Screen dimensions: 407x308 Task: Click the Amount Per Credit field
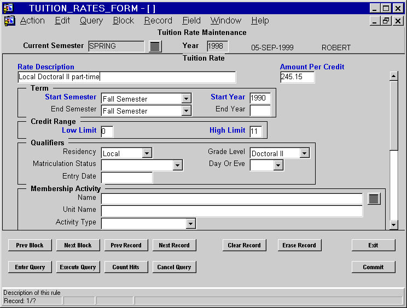coord(297,77)
